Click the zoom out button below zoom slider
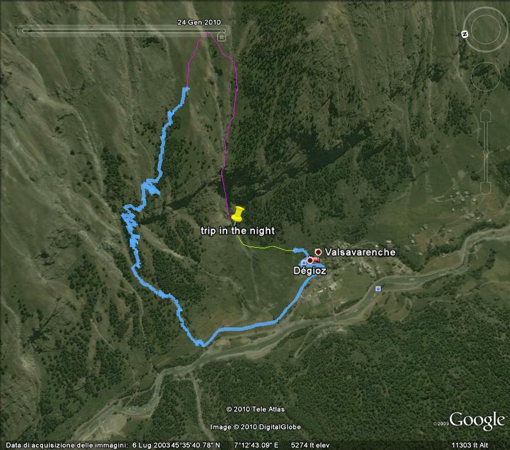Viewport: 510px width, 450px height. click(486, 189)
